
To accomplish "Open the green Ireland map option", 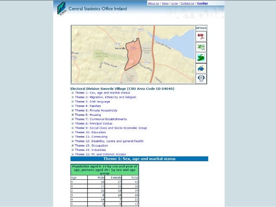I will pos(201,57).
